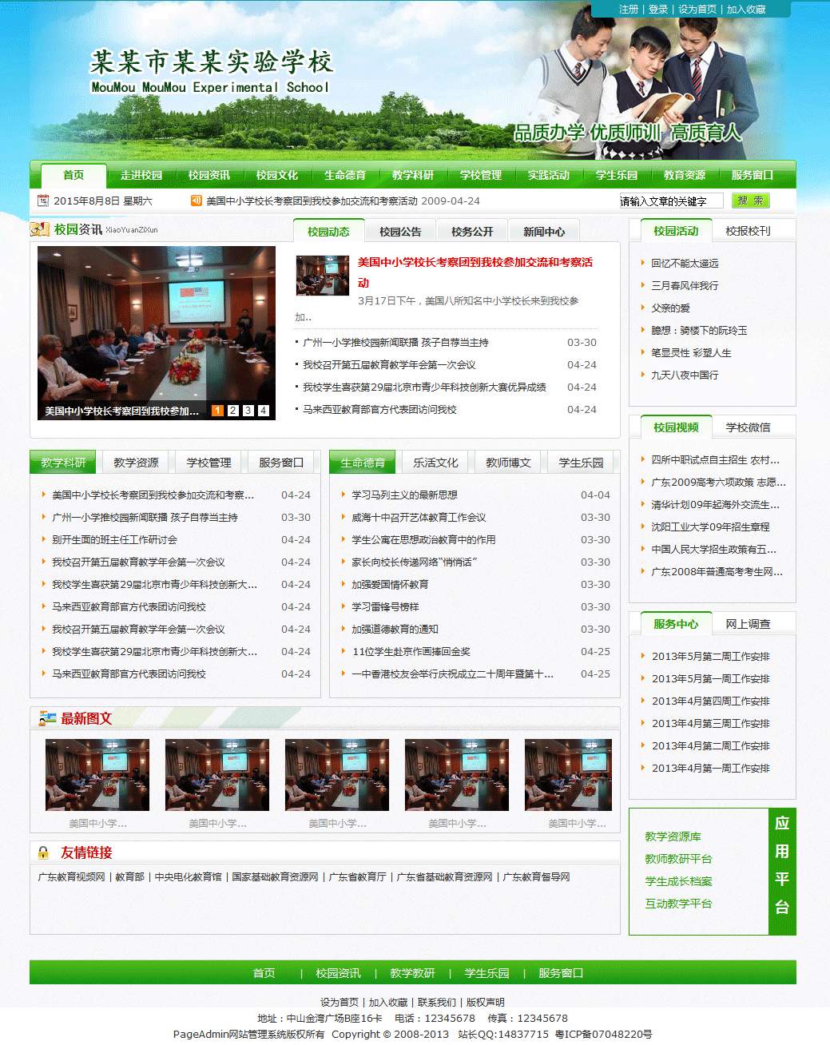830x1045 pixels.
Task: Click the 友情链接 lock icon
Action: click(43, 852)
